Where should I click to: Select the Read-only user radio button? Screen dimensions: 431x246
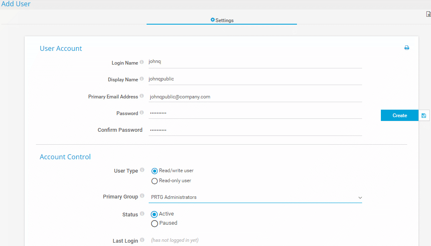point(155,181)
